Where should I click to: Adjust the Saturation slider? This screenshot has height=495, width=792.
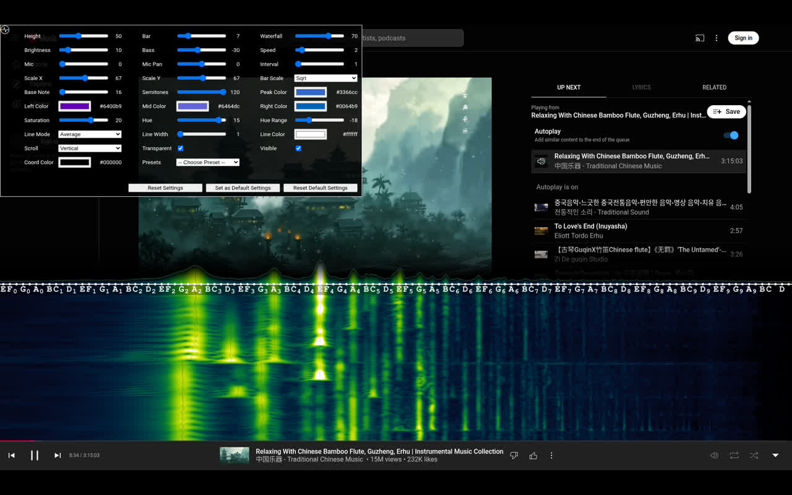(x=84, y=120)
